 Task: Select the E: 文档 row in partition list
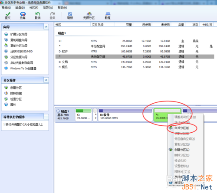point(135,62)
